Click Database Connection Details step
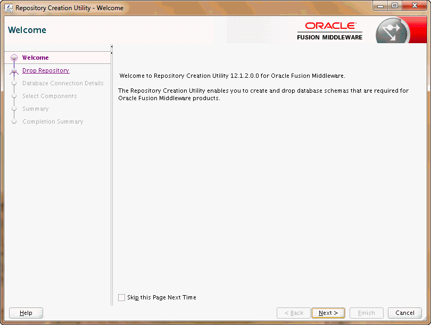The height and width of the screenshot is (325, 431). click(x=63, y=83)
